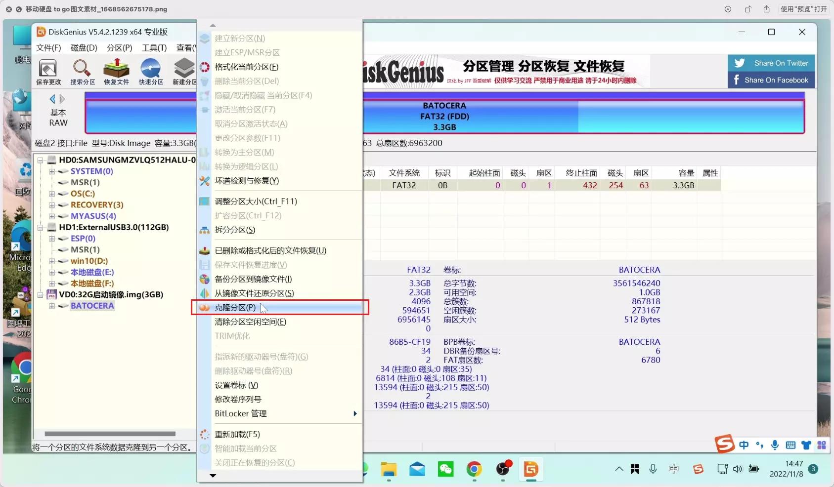Expand the RECOVERY(3) tree node
This screenshot has width=834, height=487.
[53, 204]
